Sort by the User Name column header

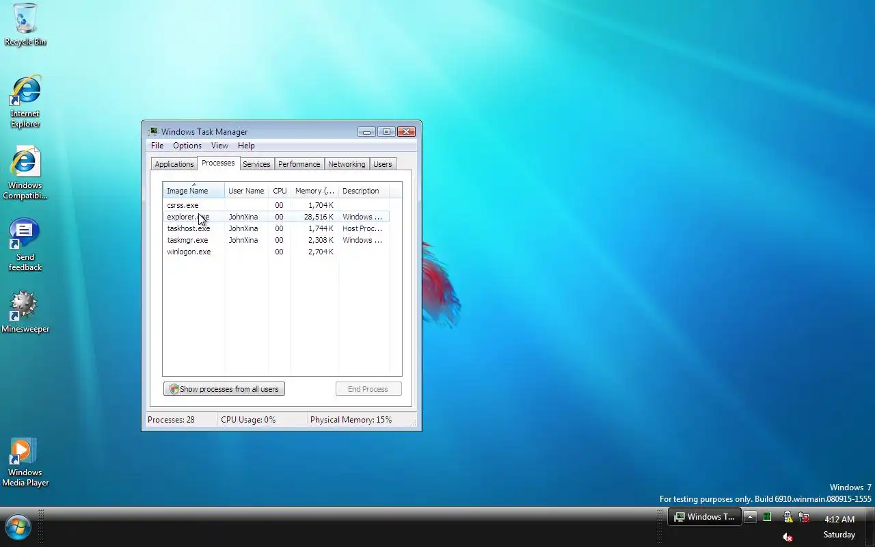click(x=246, y=191)
